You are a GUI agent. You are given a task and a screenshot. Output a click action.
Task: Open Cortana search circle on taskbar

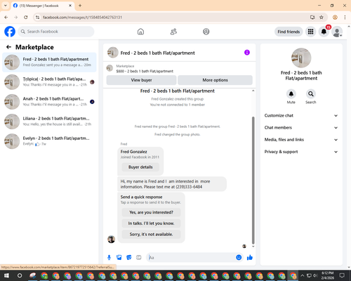coord(20,275)
